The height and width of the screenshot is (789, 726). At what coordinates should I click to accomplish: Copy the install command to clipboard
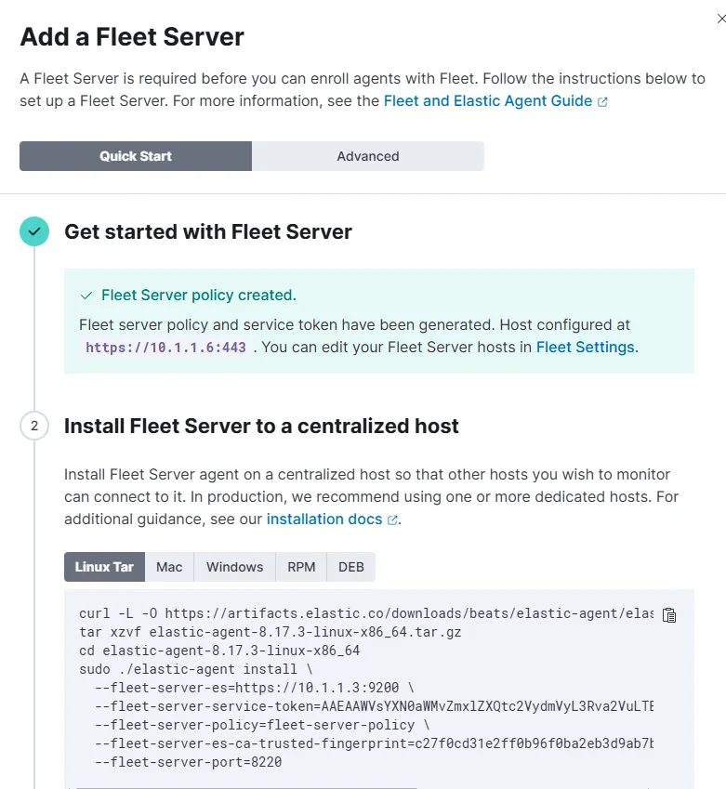[668, 615]
